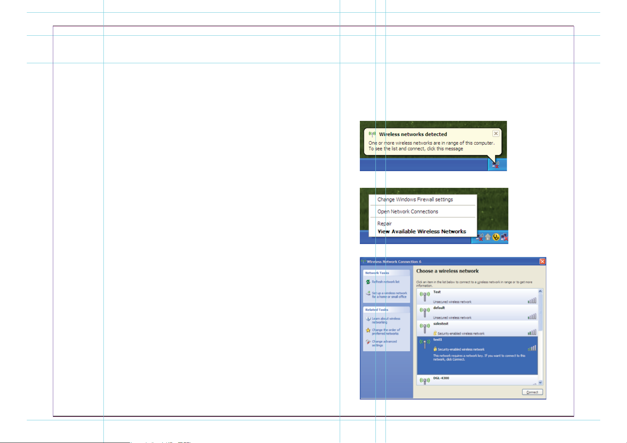Click the home-shaped tray icon
This screenshot has width=627, height=443.
point(487,237)
